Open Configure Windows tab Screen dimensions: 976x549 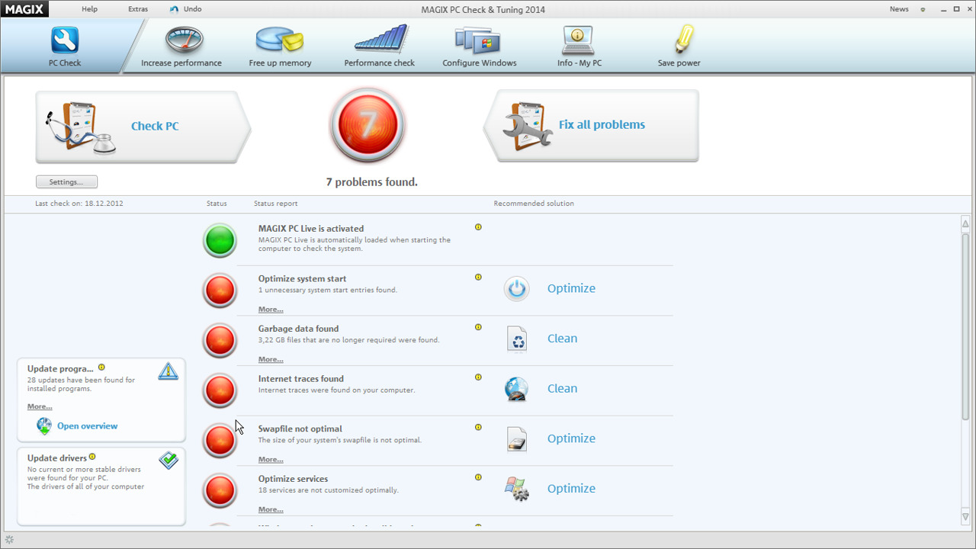coord(479,47)
